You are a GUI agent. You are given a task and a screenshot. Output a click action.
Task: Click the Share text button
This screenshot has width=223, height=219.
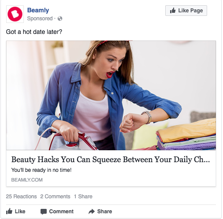104,212
